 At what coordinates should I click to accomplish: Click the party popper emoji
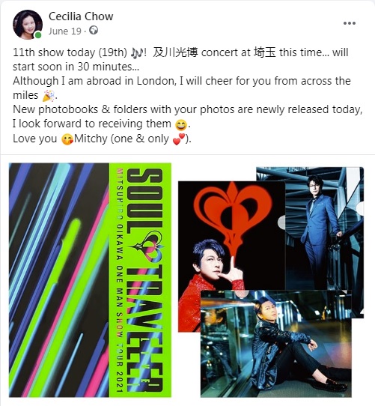[49, 96]
